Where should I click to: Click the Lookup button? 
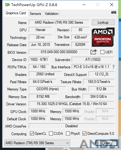pyautogui.click(x=103, y=22)
